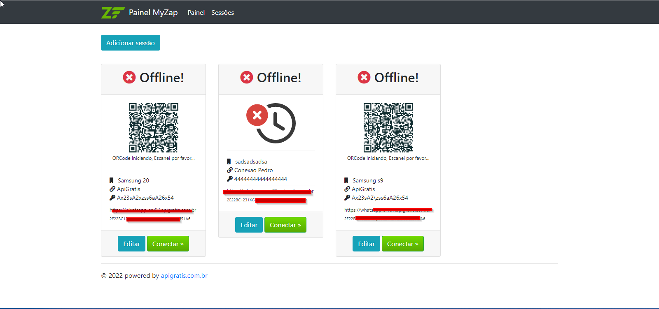Click QRCode Iniciando caption on Samsung s9 card
The height and width of the screenshot is (309, 659).
[x=388, y=158]
